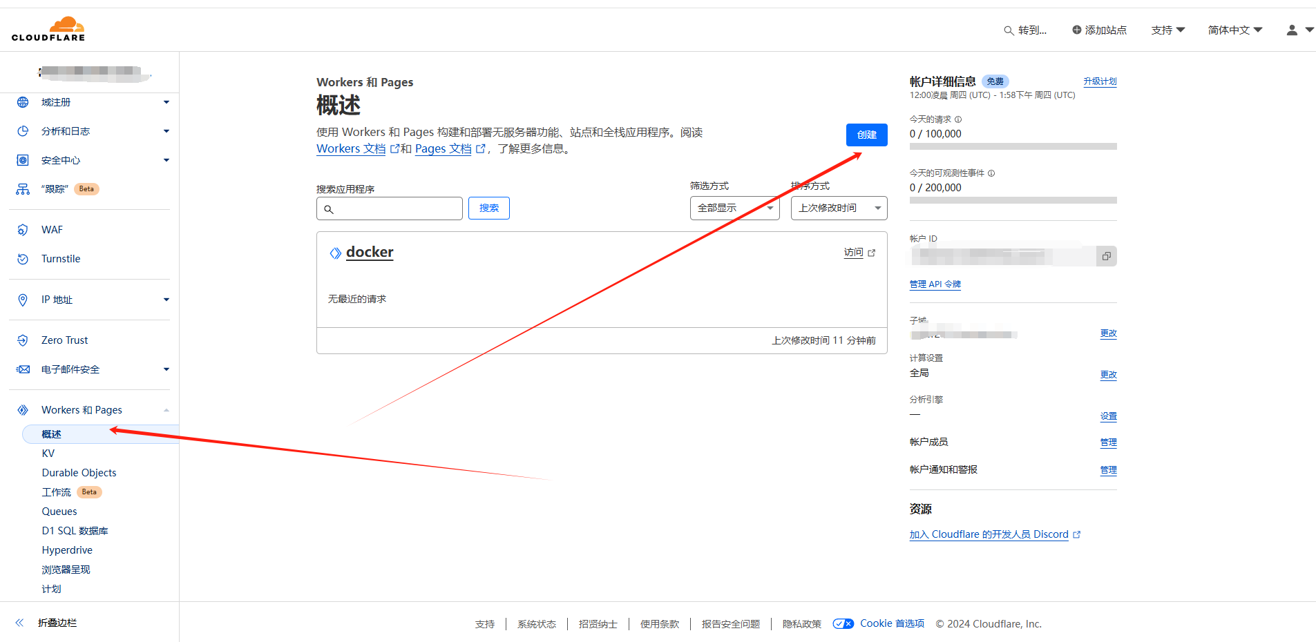1316x642 pixels.
Task: Click 管理 next to 帐户通知和警报
Action: pos(1109,470)
